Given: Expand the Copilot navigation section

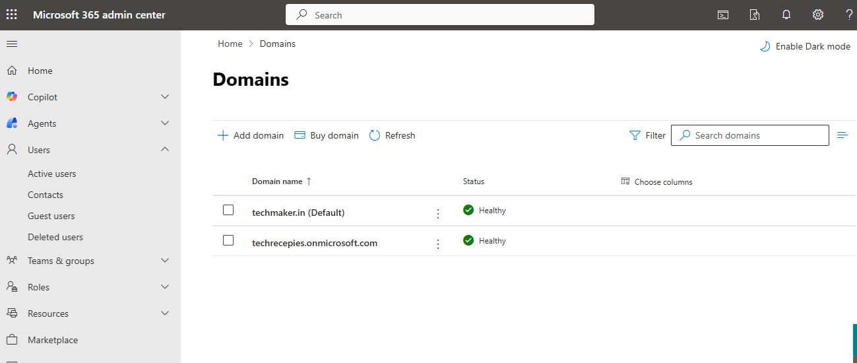Looking at the screenshot, I should [x=165, y=97].
